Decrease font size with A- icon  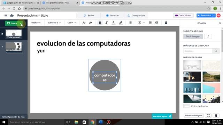tap(84, 23)
